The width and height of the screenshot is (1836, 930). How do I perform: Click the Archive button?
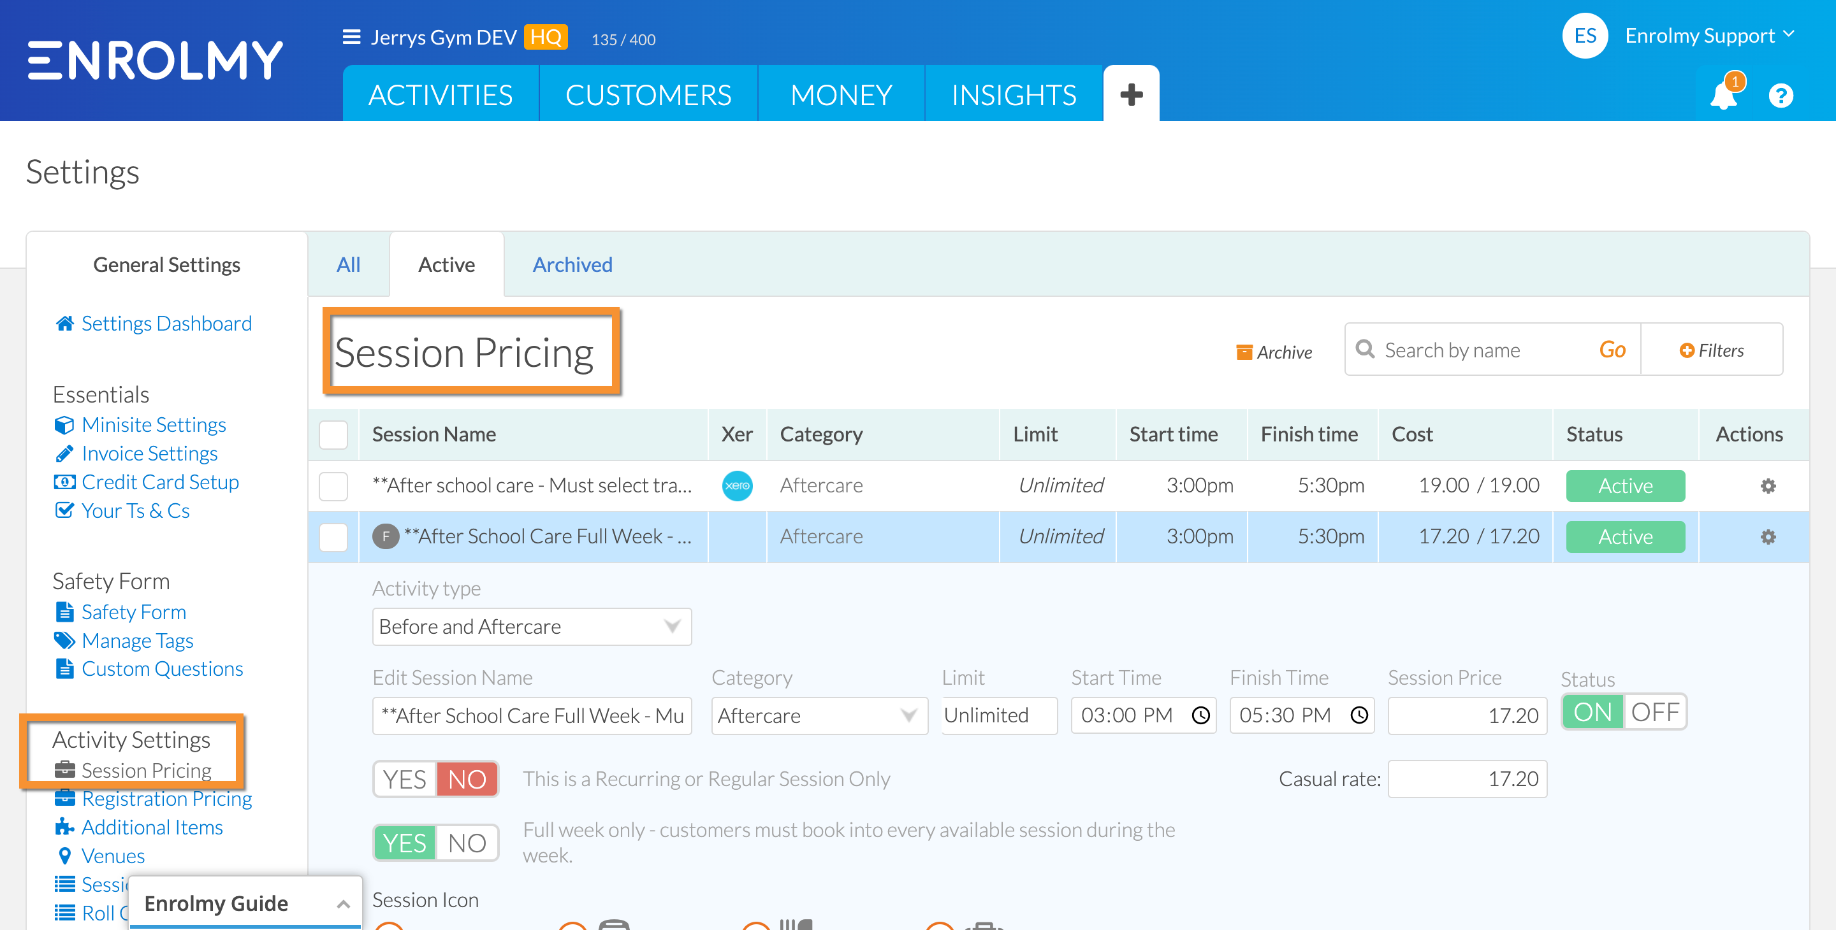click(1274, 352)
